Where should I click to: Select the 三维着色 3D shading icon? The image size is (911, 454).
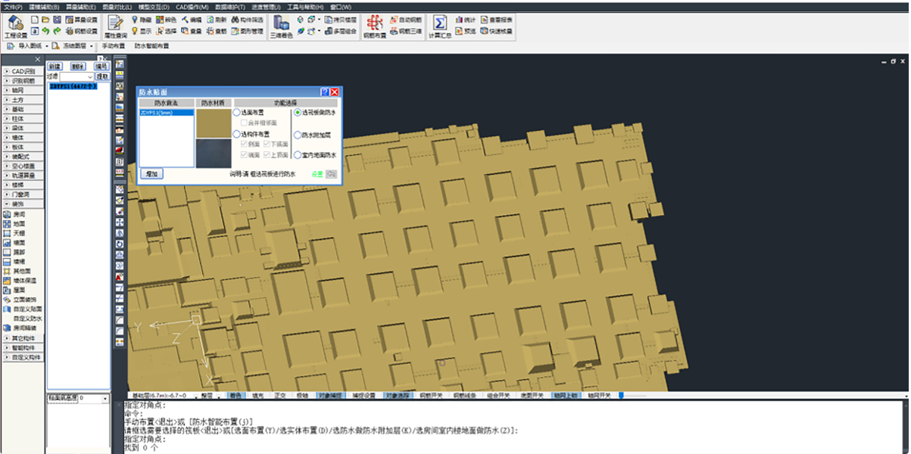click(x=281, y=26)
